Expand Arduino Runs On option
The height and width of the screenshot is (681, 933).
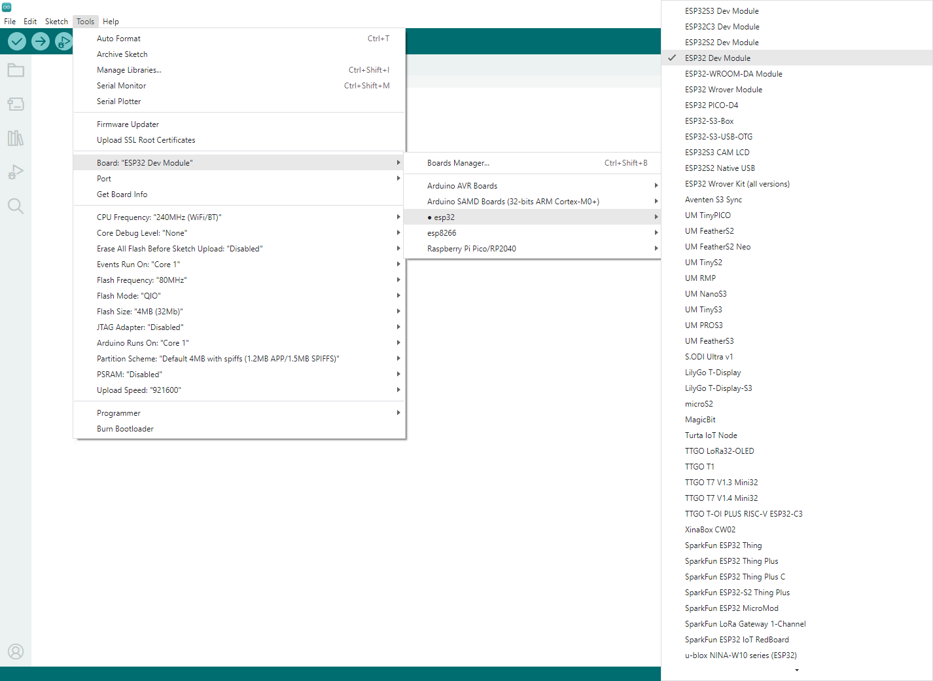pos(239,343)
